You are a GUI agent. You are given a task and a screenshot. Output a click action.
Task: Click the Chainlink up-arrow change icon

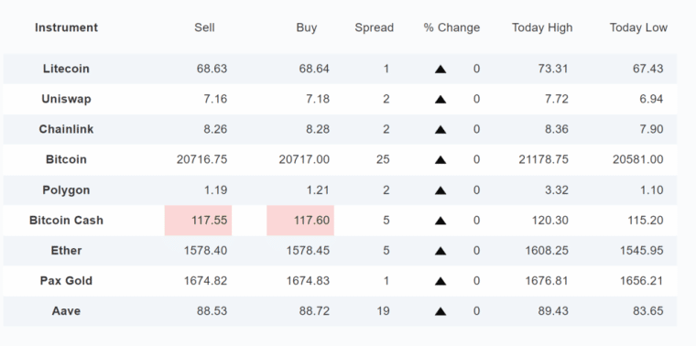click(x=440, y=130)
